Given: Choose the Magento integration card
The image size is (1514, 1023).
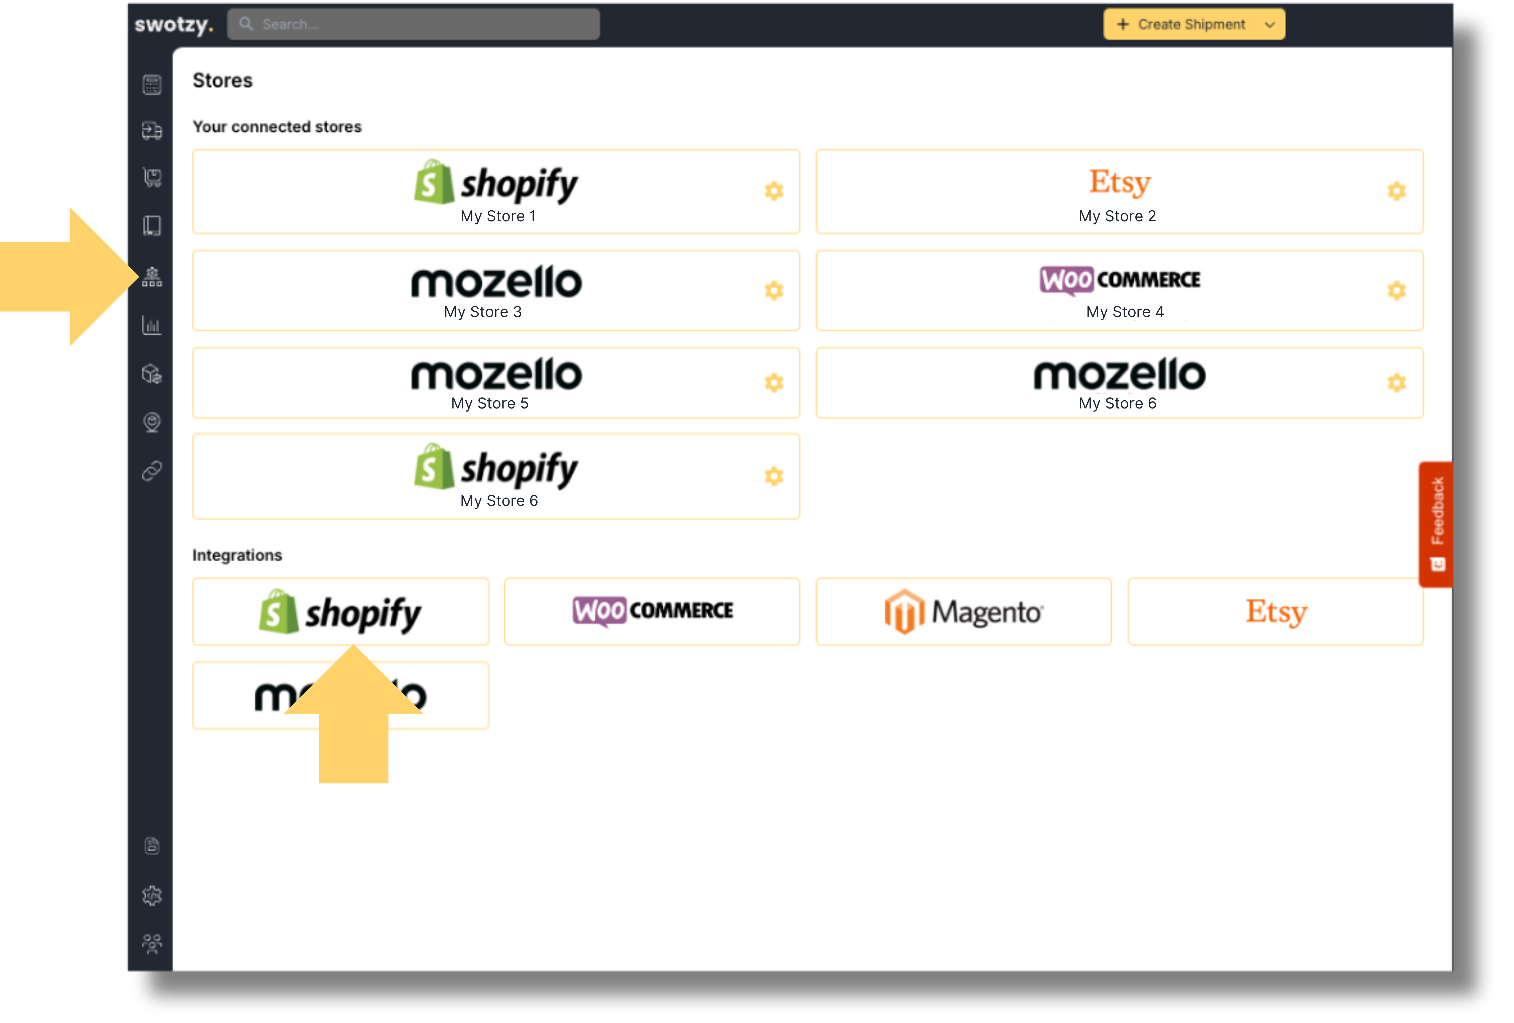Looking at the screenshot, I should click(963, 611).
